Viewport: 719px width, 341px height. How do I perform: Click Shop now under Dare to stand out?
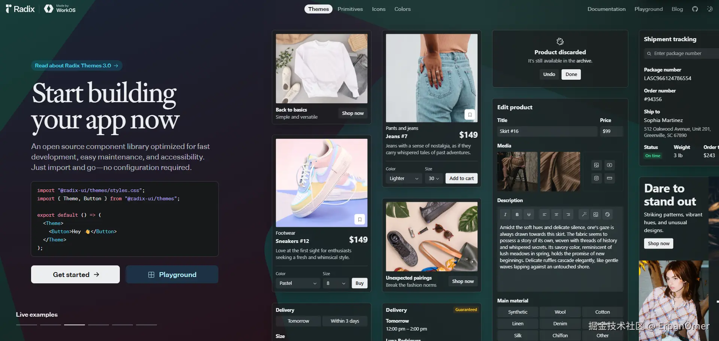click(659, 244)
